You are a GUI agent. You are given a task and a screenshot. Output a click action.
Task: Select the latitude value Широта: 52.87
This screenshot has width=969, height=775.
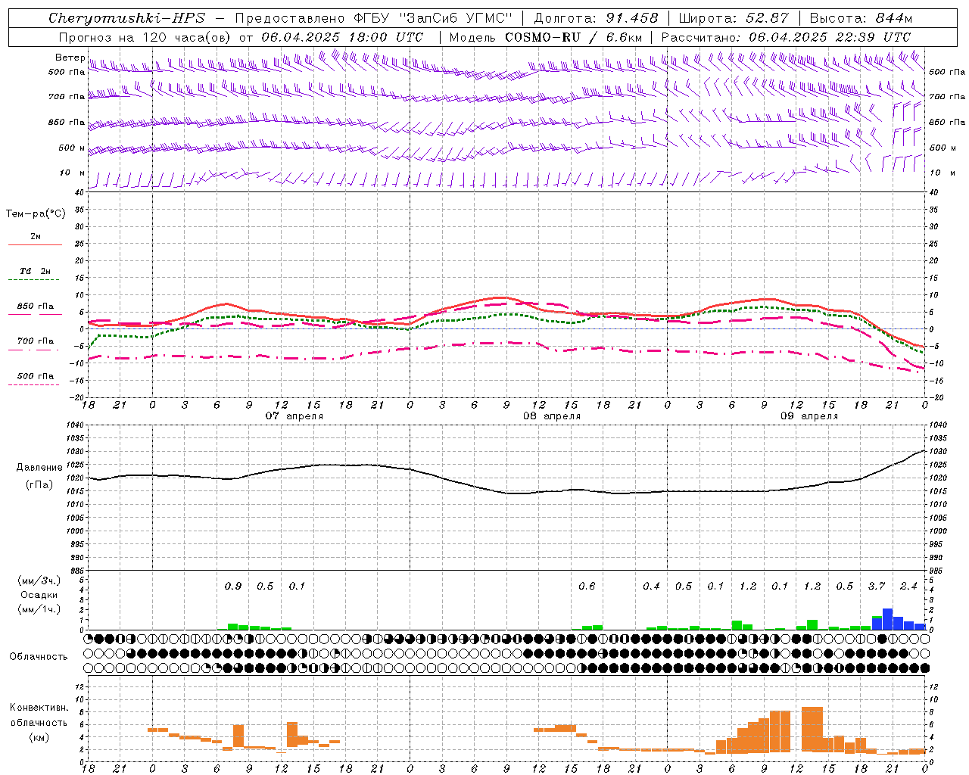(734, 18)
